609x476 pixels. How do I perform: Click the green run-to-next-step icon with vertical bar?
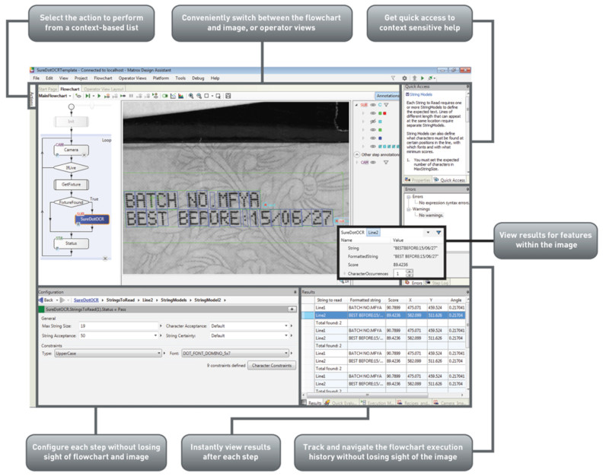pyautogui.click(x=88, y=96)
